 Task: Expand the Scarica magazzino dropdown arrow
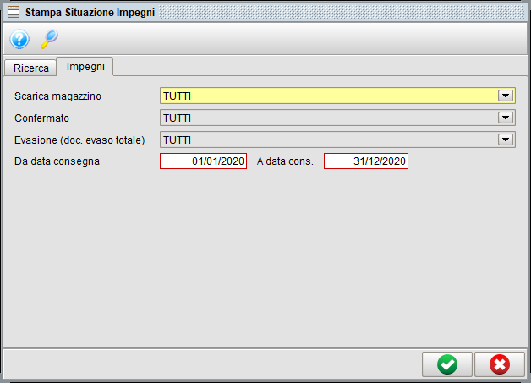click(x=506, y=96)
